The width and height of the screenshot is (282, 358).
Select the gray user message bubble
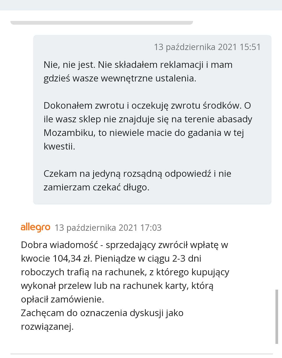(x=152, y=120)
